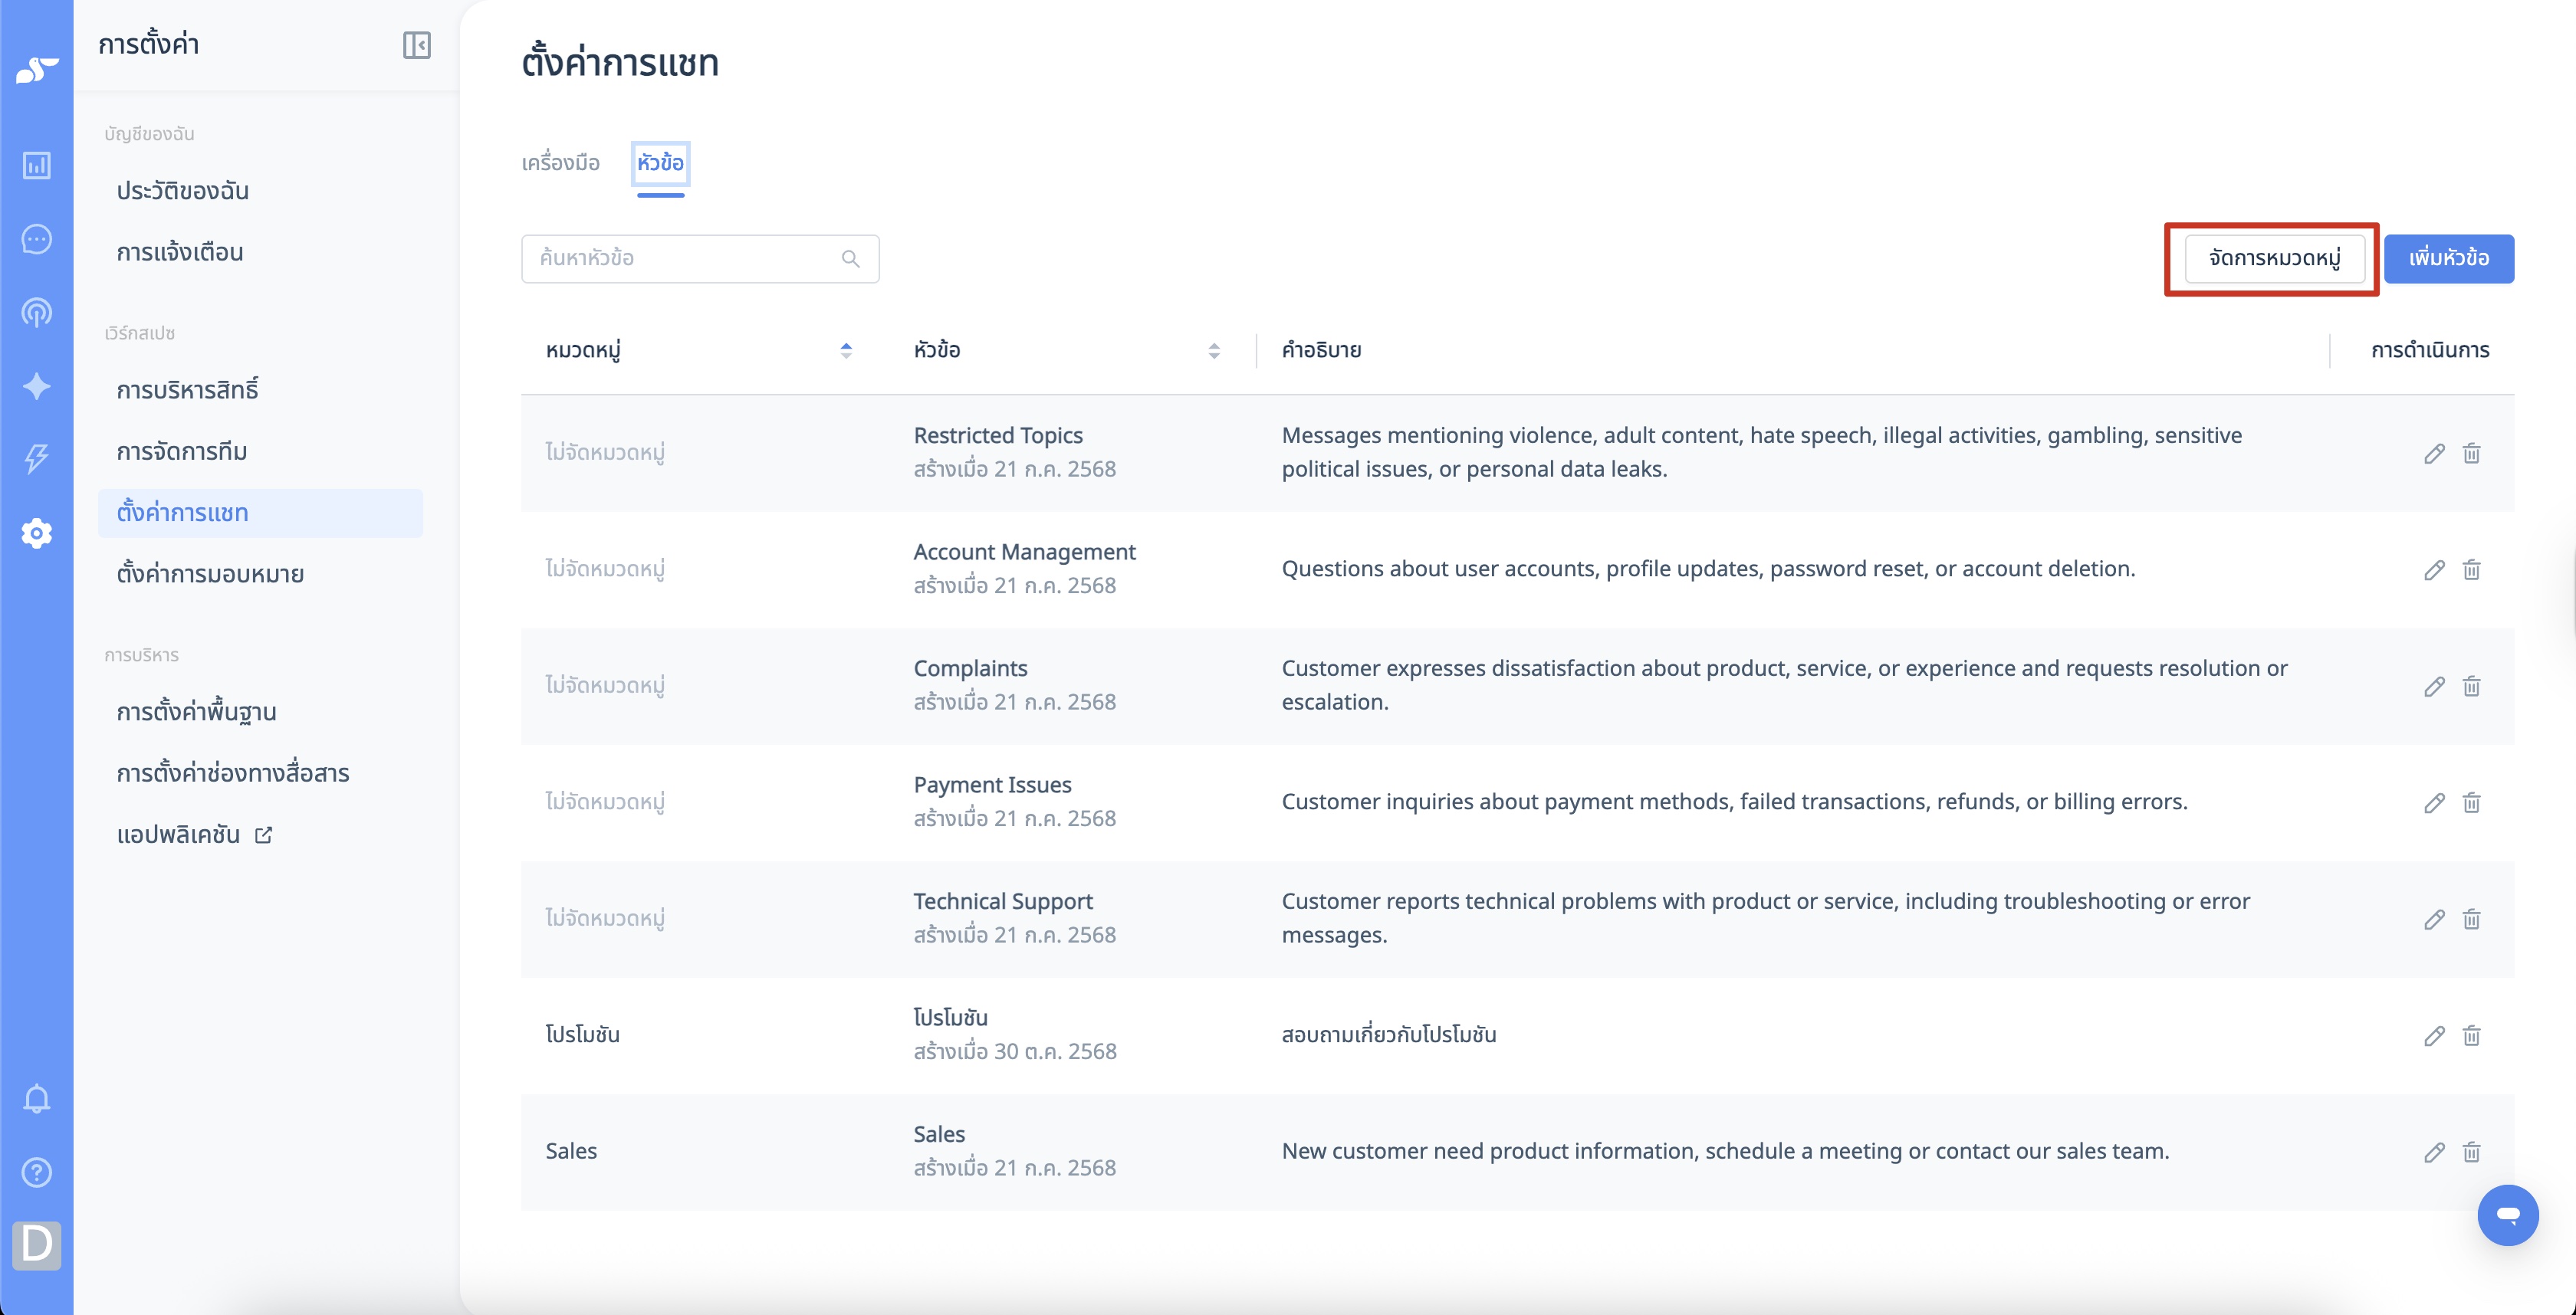Click the คำอธิบาย column header
This screenshot has width=2576, height=1315.
point(1321,351)
